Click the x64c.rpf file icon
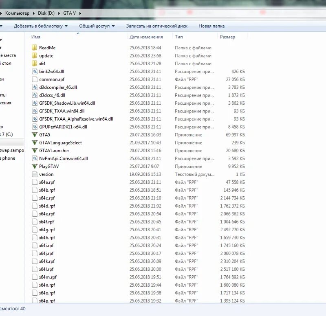 [35, 198]
